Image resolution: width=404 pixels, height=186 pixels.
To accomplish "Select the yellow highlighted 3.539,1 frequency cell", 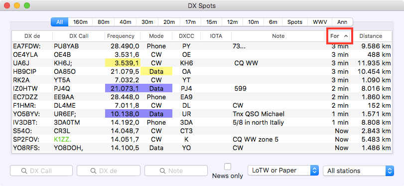I will click(123, 63).
